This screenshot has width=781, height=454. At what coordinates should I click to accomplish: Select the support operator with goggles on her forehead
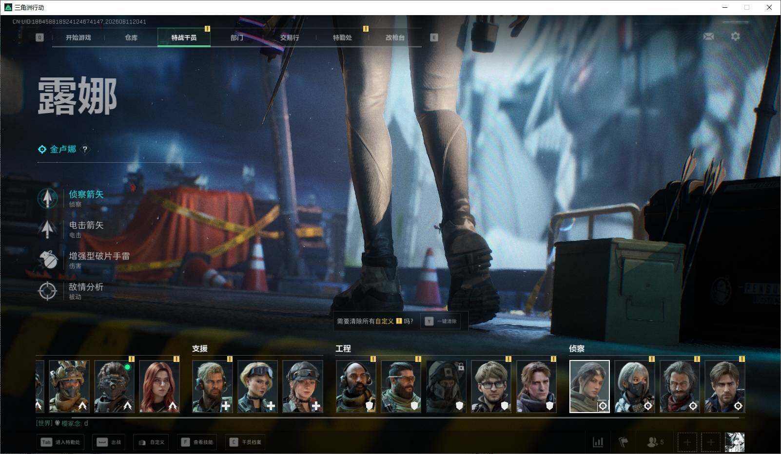257,386
